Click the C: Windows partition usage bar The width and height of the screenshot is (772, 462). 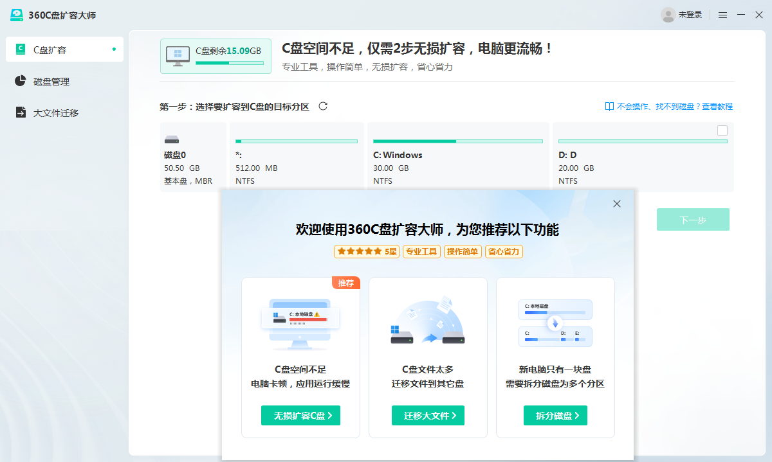tap(457, 141)
